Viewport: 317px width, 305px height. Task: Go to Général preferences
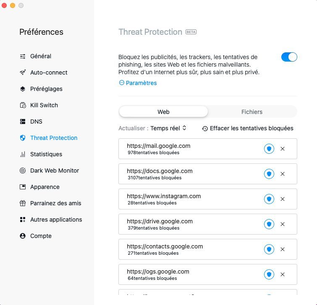pyautogui.click(x=40, y=56)
